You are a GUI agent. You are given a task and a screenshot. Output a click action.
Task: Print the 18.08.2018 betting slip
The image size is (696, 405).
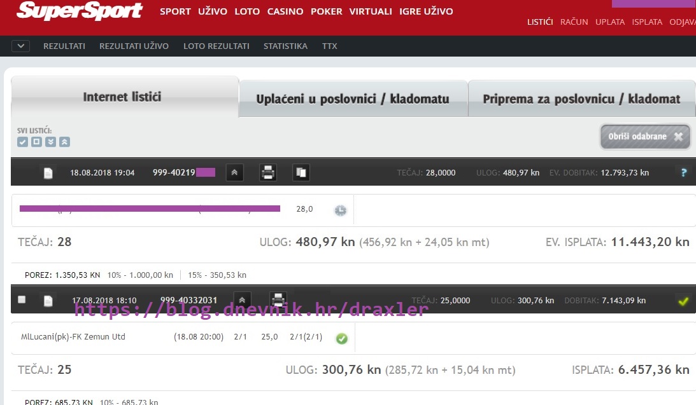[268, 172]
